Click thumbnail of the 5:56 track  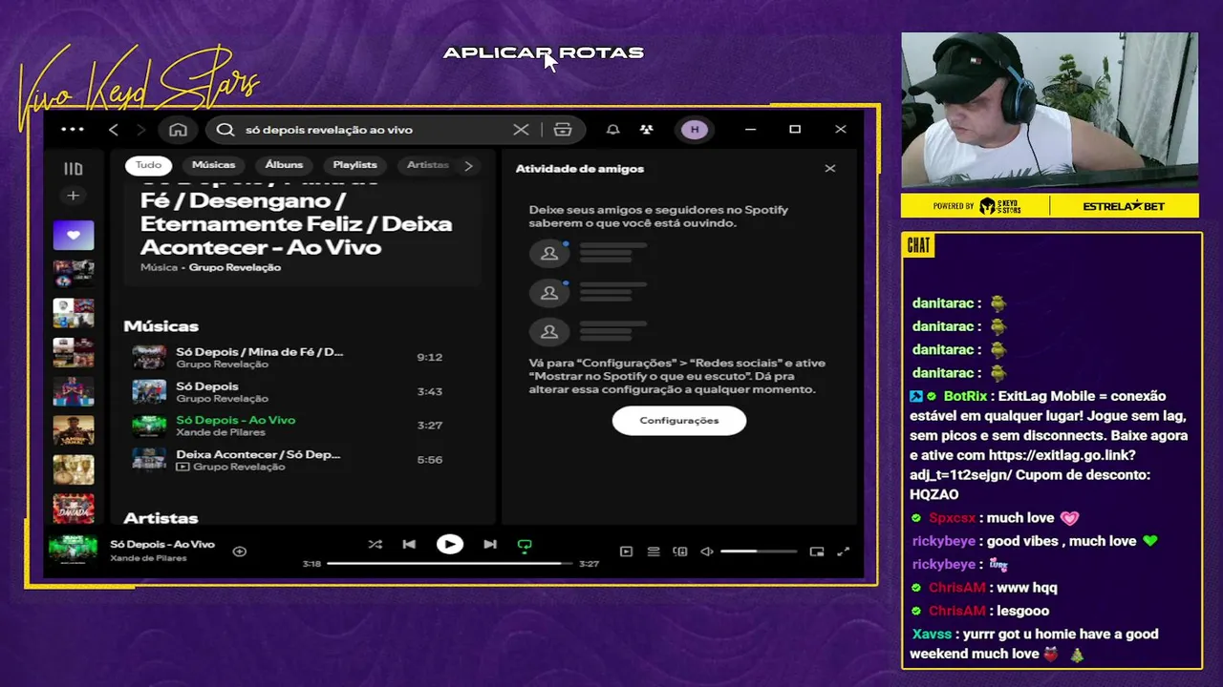pyautogui.click(x=149, y=460)
